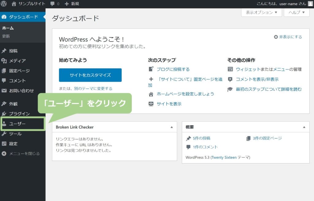314x201 pixels.
Task: Open the 5件の投稿 link
Action: pyautogui.click(x=201, y=138)
